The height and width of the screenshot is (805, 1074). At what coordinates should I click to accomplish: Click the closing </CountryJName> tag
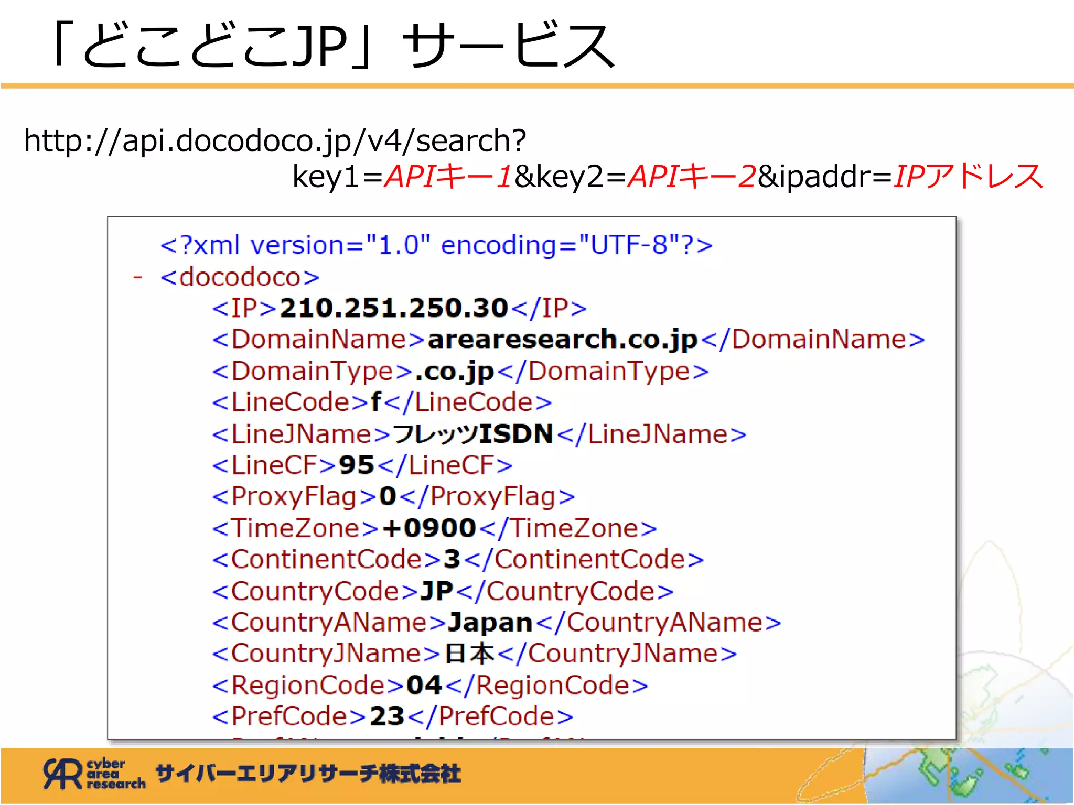point(617,654)
